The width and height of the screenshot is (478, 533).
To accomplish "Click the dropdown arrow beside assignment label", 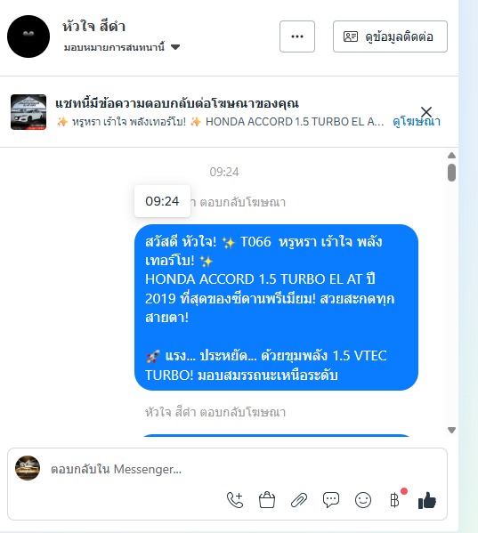I will [x=175, y=47].
